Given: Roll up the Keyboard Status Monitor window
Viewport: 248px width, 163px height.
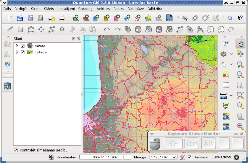Looking at the screenshot, I should [x=236, y=134].
